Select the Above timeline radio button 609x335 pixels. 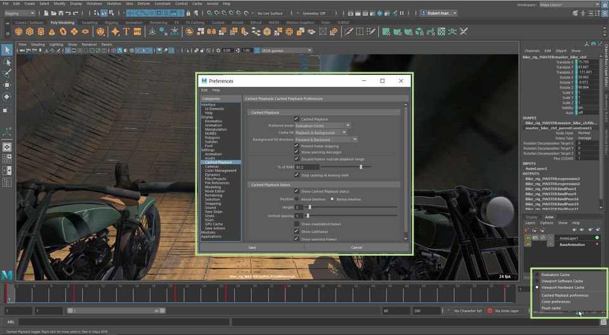point(298,199)
